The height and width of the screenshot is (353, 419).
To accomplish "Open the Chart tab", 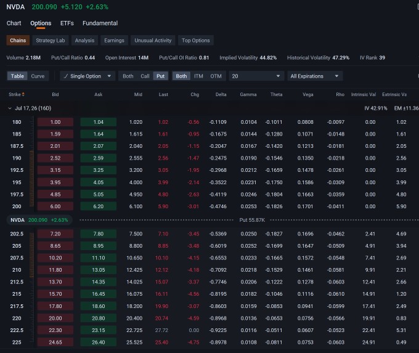I will click(14, 23).
